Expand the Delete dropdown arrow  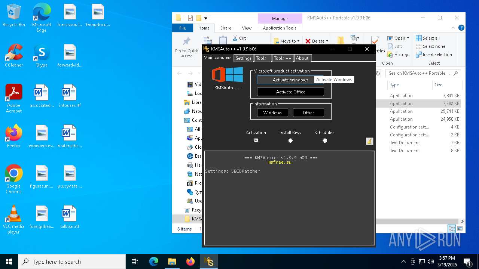(x=327, y=41)
